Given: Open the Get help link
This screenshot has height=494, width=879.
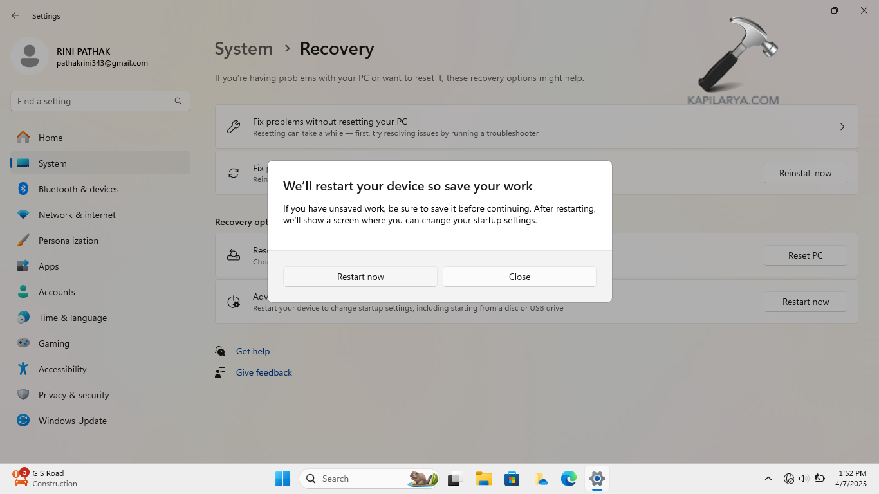Looking at the screenshot, I should point(252,351).
